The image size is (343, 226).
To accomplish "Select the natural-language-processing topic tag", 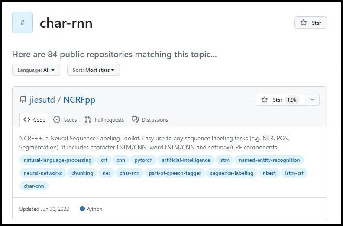I will coord(58,160).
